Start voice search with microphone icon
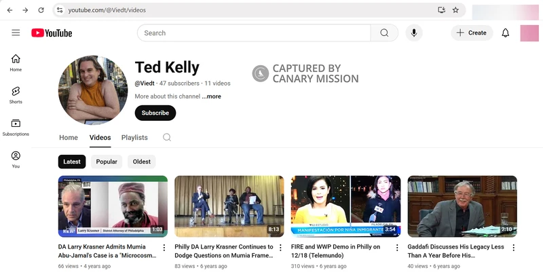Screen dimensions: 543x279 tap(413, 33)
